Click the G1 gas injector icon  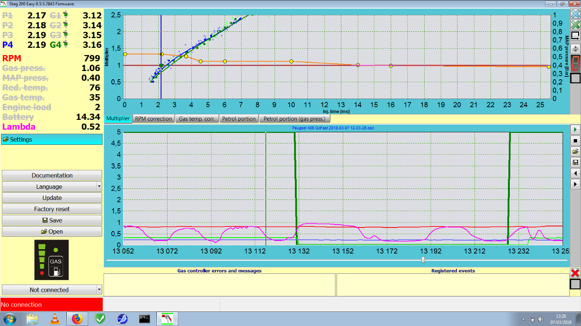click(65, 15)
